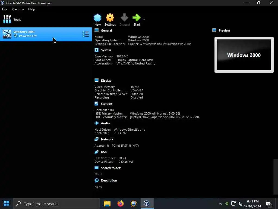Select the Windows 2000 VM icon
Screen dimensions: 278x209
tap(7, 34)
